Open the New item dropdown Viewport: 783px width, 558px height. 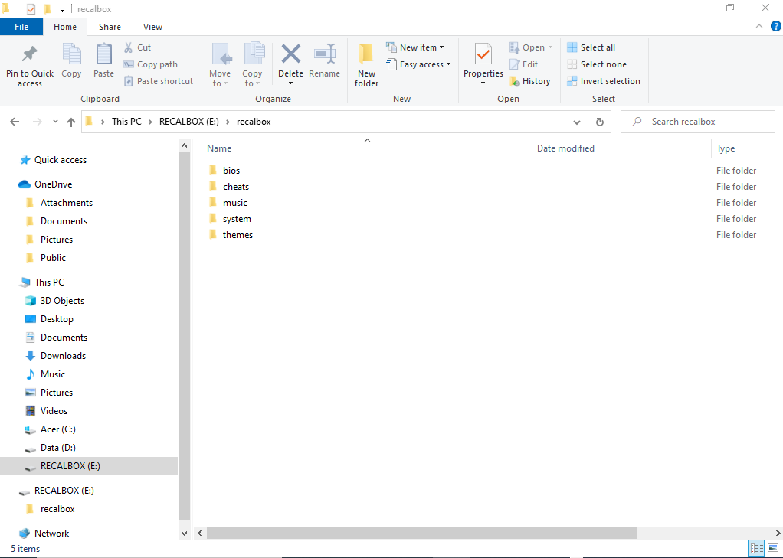pyautogui.click(x=415, y=47)
